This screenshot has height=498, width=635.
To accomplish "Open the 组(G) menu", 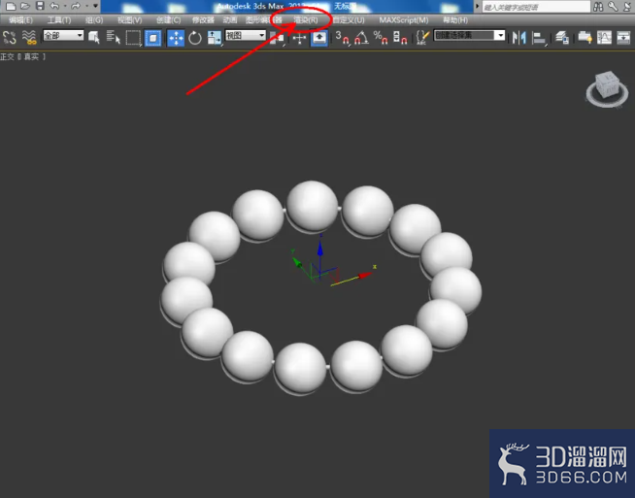I will (x=94, y=19).
